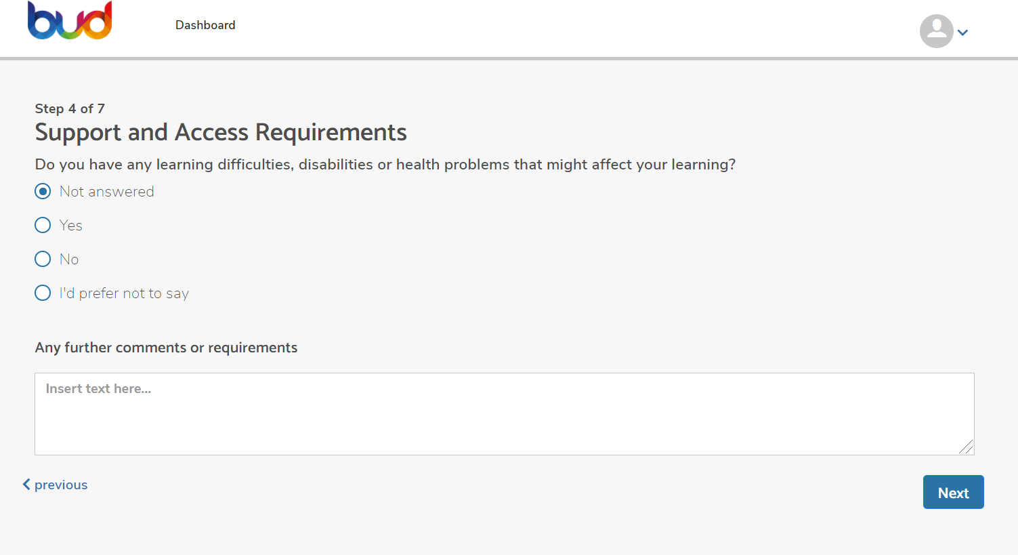Click the left chevron beside previous
The width and height of the screenshot is (1018, 555).
coord(26,484)
